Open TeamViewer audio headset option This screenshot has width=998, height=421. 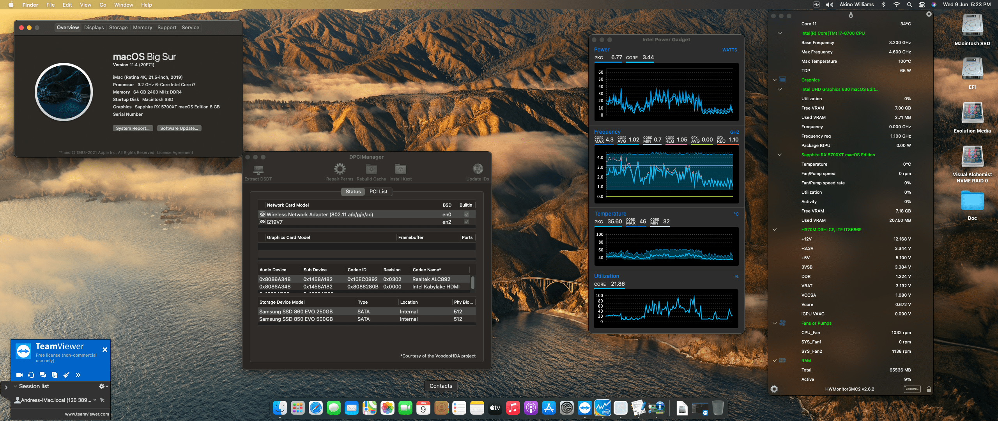tap(31, 375)
